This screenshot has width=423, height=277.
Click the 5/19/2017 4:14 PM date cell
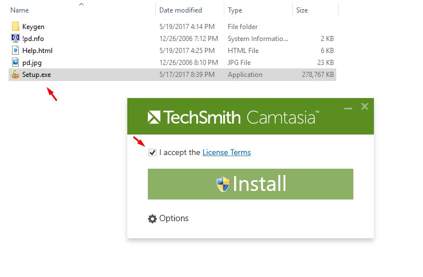pyautogui.click(x=187, y=27)
